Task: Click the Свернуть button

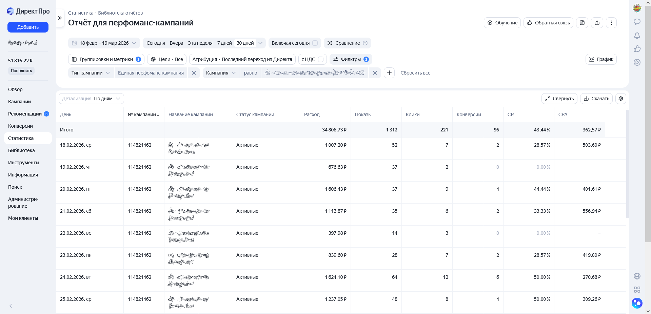Action: tap(559, 99)
